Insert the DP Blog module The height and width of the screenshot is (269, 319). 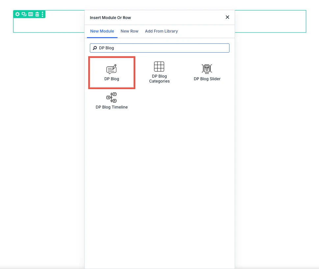coord(112,73)
